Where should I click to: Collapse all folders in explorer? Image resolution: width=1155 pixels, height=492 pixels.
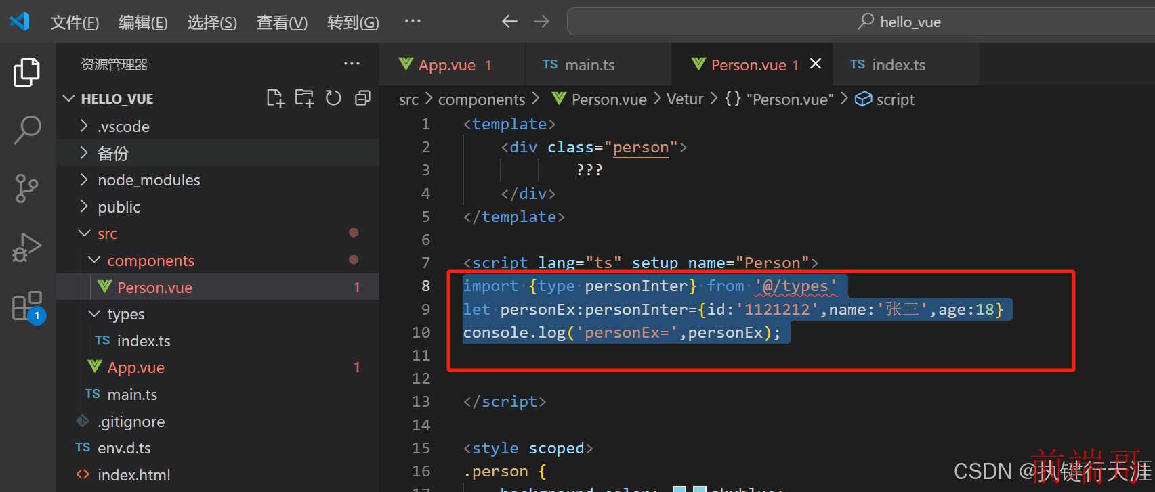362,98
